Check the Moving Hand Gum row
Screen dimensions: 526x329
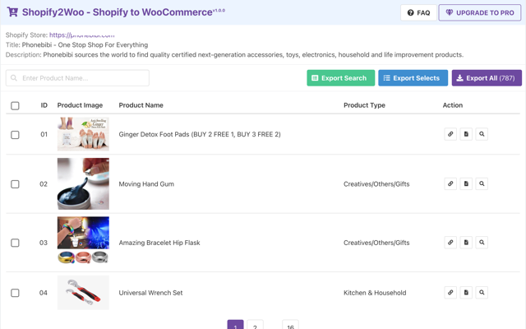pyautogui.click(x=15, y=184)
